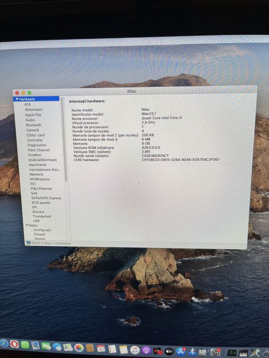Select SATA/SATA Express in the sidebar

[47, 198]
